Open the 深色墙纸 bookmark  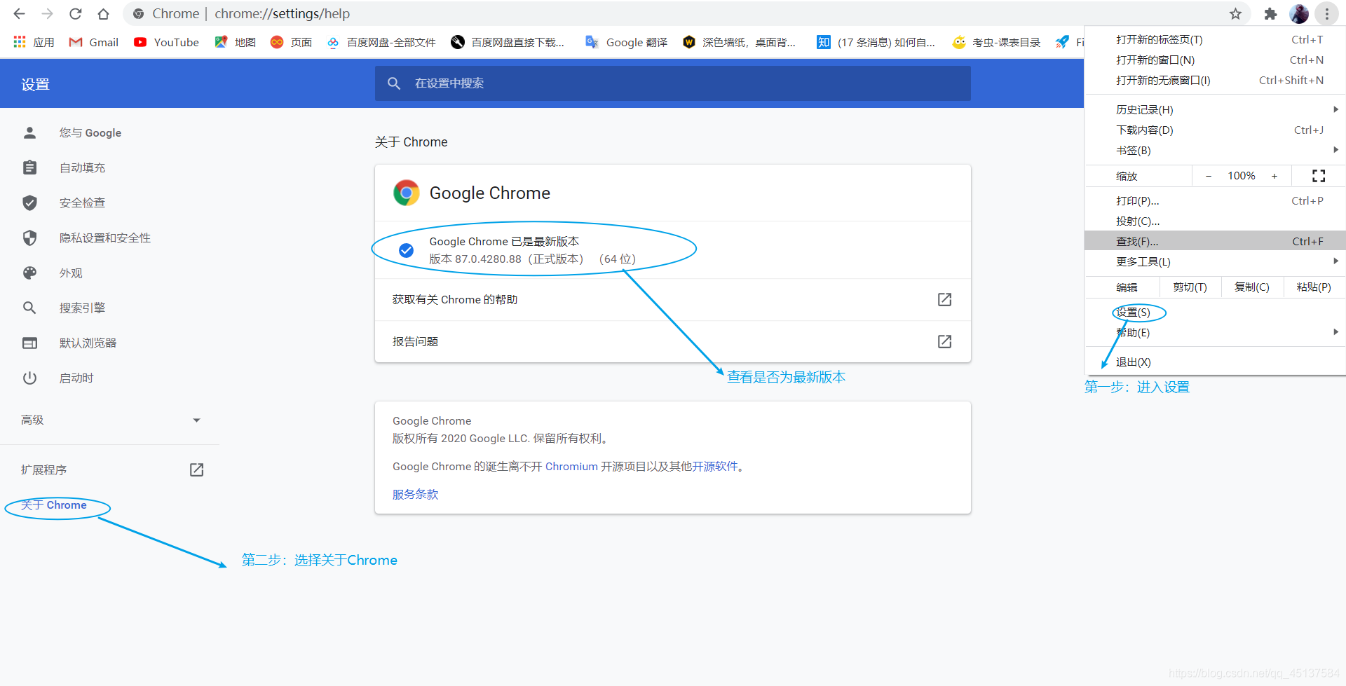pos(739,42)
